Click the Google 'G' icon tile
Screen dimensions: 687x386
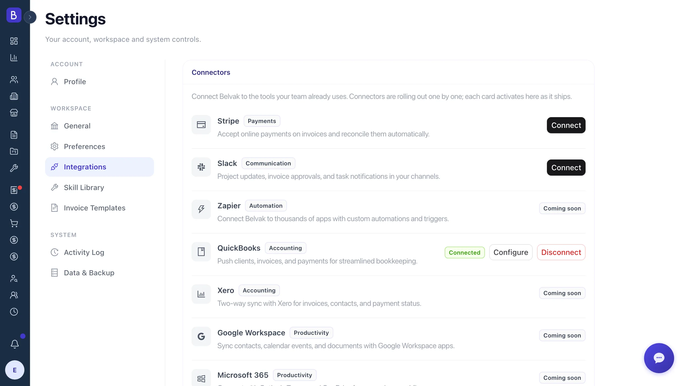tap(201, 336)
